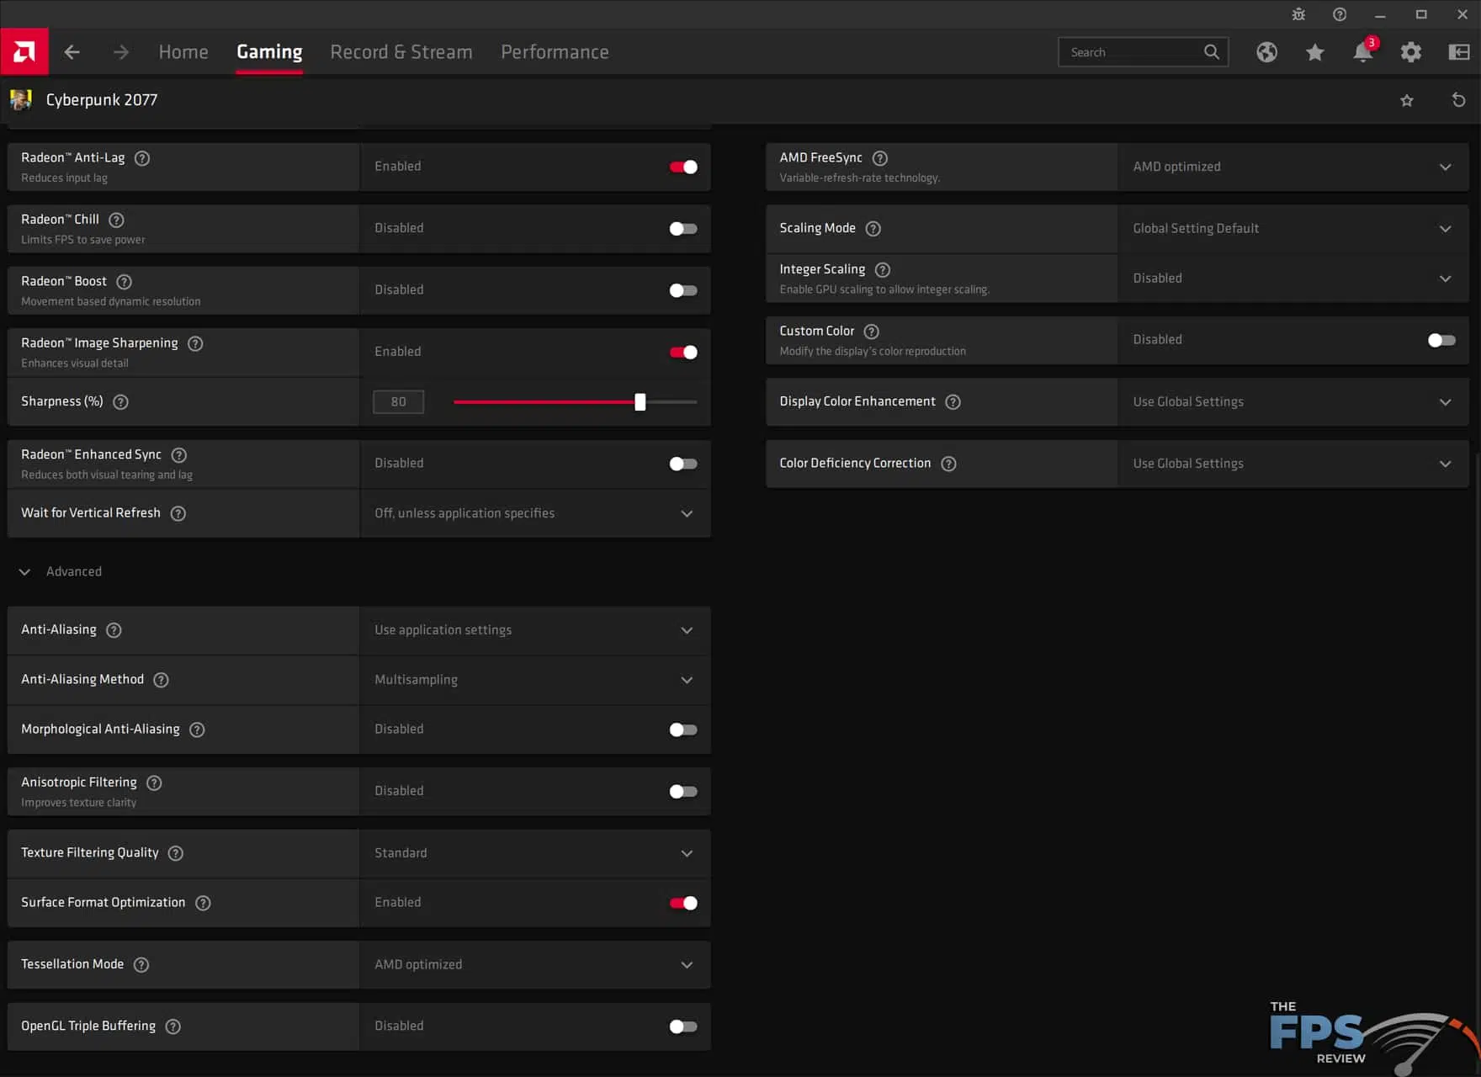Open help for Radeon Boost

coord(124,282)
